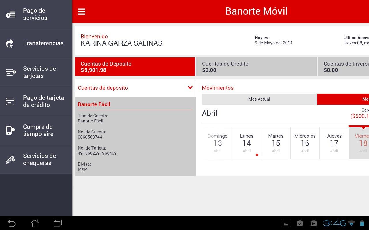Tap the battery status icon
The height and width of the screenshot is (230, 369).
[x=362, y=223]
